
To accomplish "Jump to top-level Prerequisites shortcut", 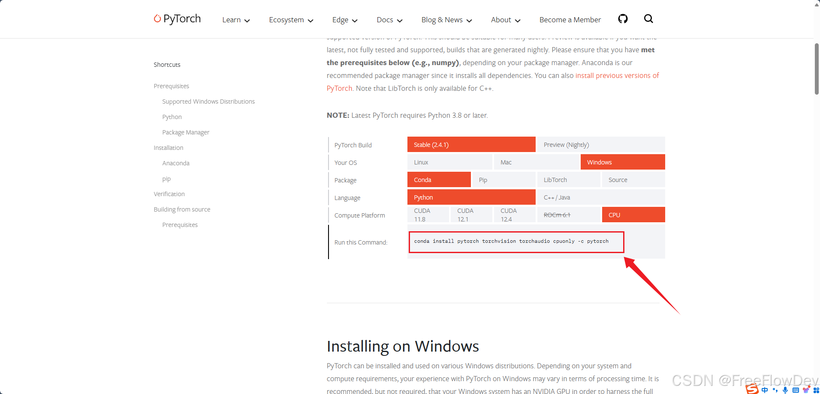I will [171, 86].
